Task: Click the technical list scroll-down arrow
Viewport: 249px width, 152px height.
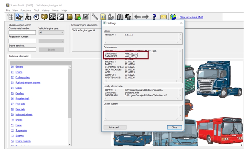Action: pos(70,144)
